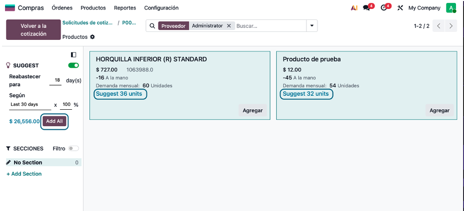
Task: Open the Administrator user avatar menu
Action: click(x=451, y=8)
